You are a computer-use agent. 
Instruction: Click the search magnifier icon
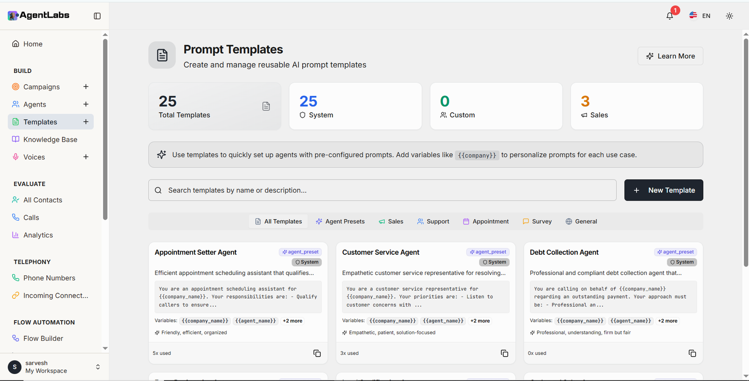[x=158, y=190]
